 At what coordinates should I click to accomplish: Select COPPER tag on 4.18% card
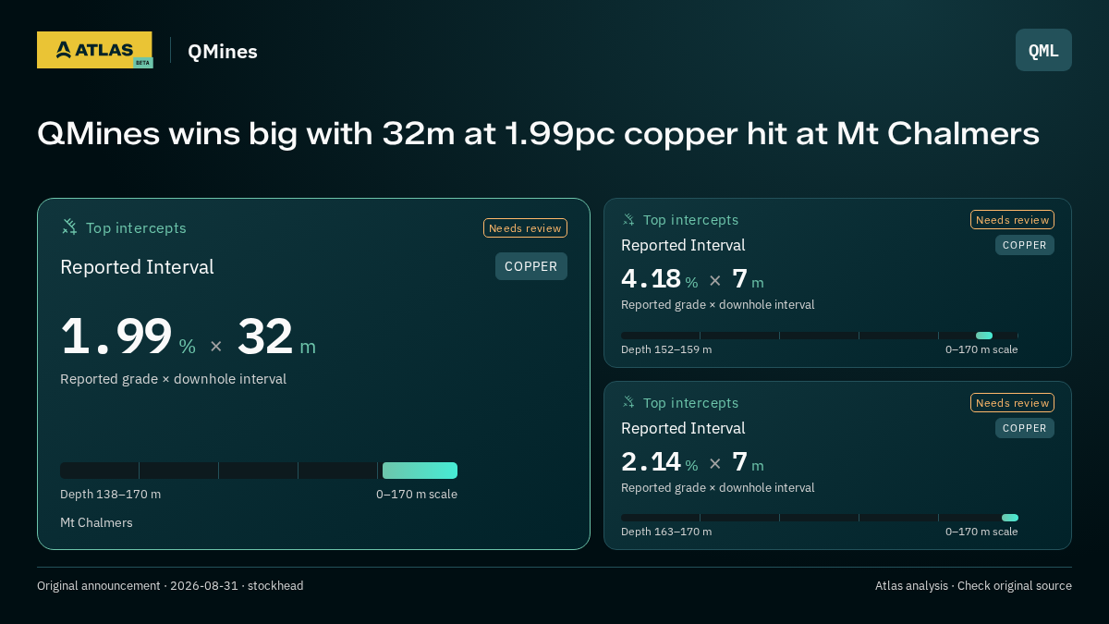(1025, 245)
